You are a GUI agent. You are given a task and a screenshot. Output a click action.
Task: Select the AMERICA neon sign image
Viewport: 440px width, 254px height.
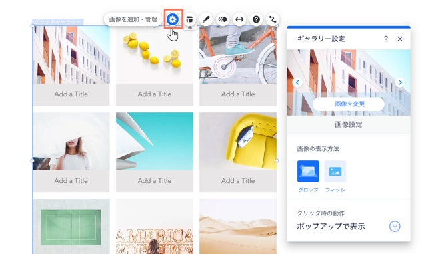point(155,226)
